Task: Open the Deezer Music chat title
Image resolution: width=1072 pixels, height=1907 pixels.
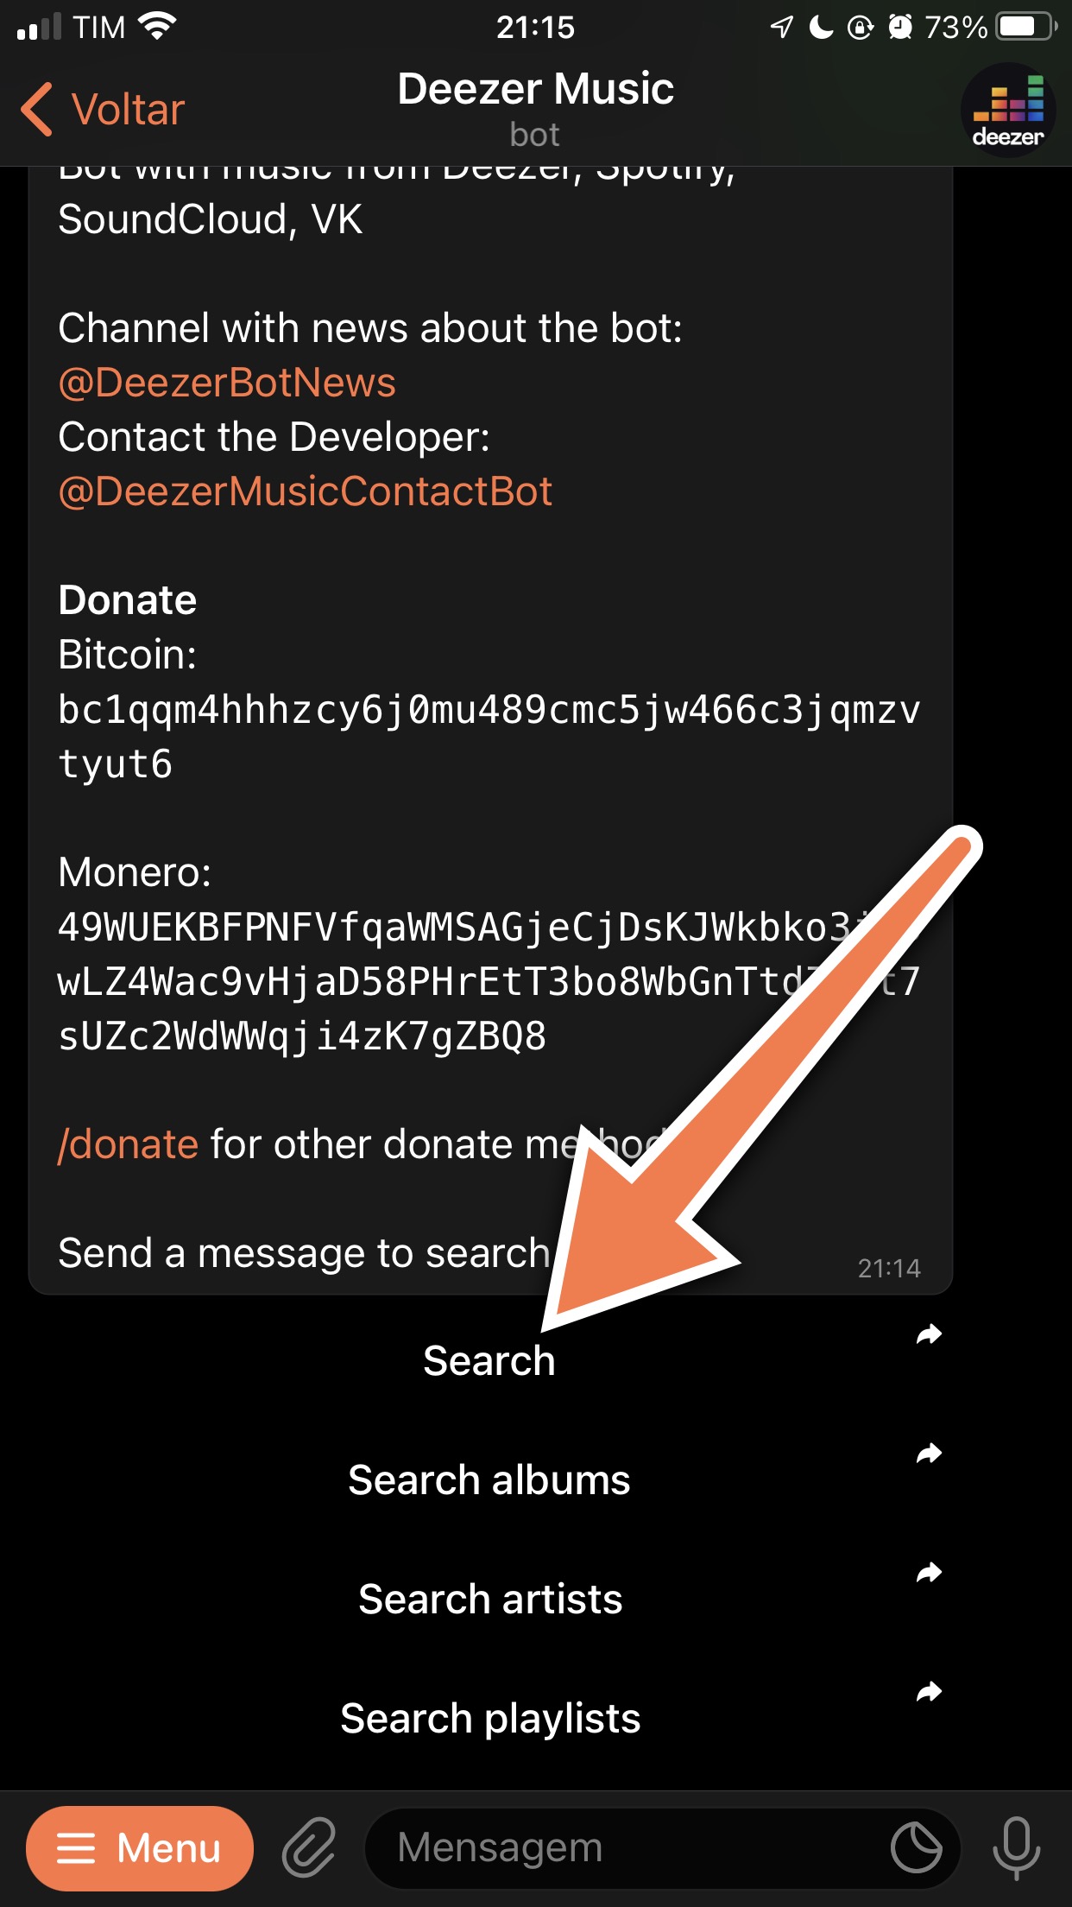Action: [535, 89]
